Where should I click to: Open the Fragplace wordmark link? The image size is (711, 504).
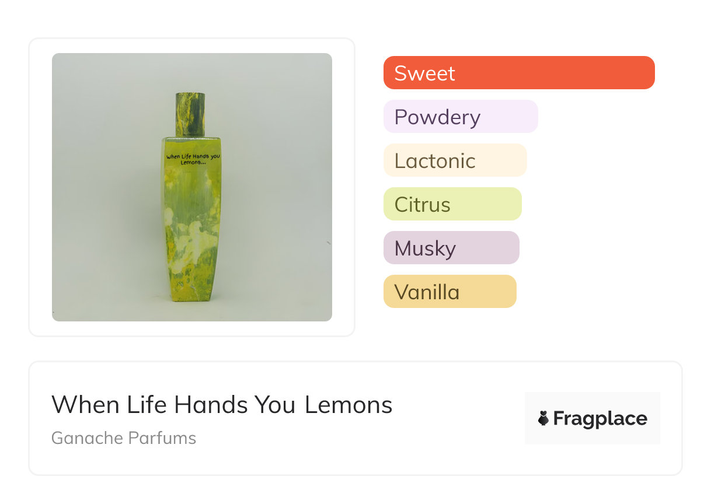tap(600, 418)
